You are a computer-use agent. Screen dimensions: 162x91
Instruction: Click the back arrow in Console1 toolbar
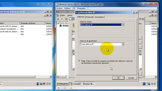click(x=58, y=19)
